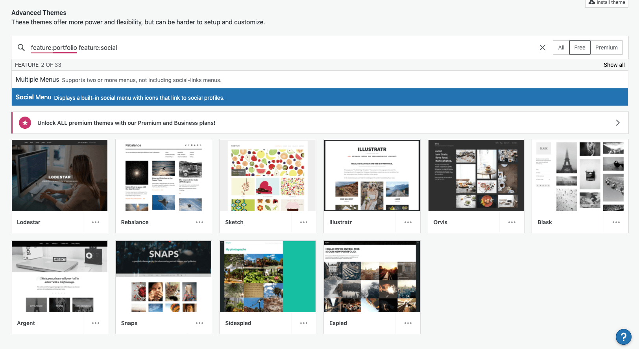
Task: Click the premium star badge icon
Action: [25, 123]
